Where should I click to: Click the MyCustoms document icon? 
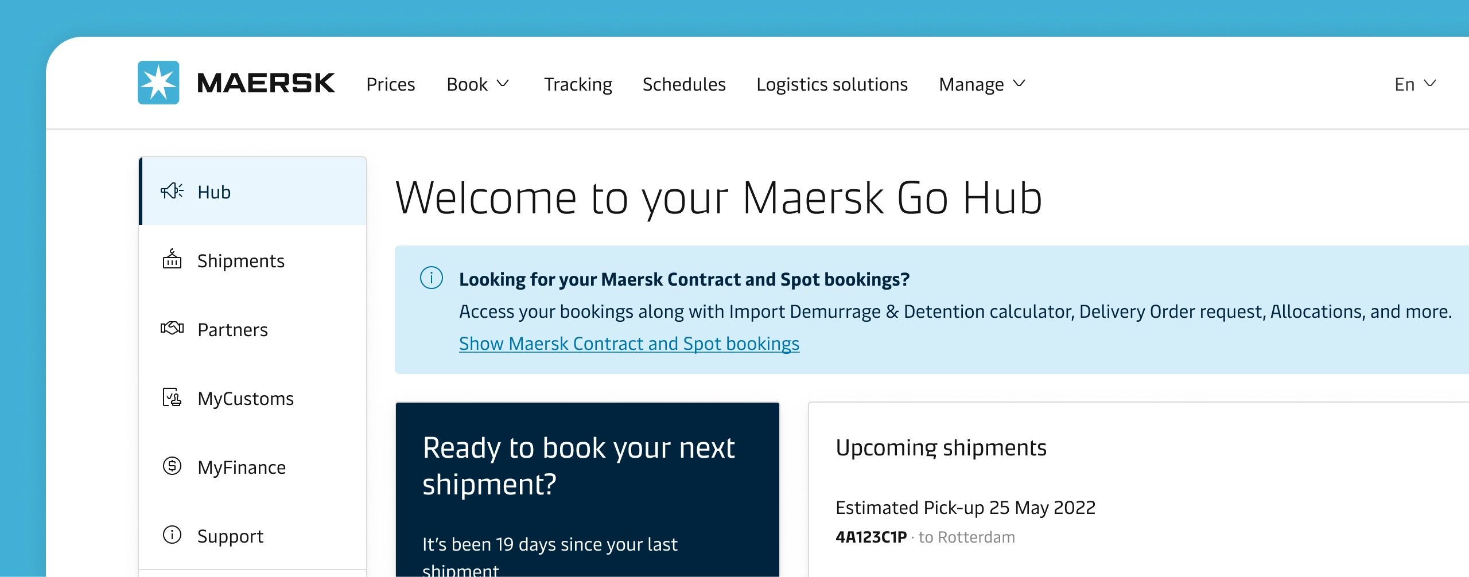point(171,397)
